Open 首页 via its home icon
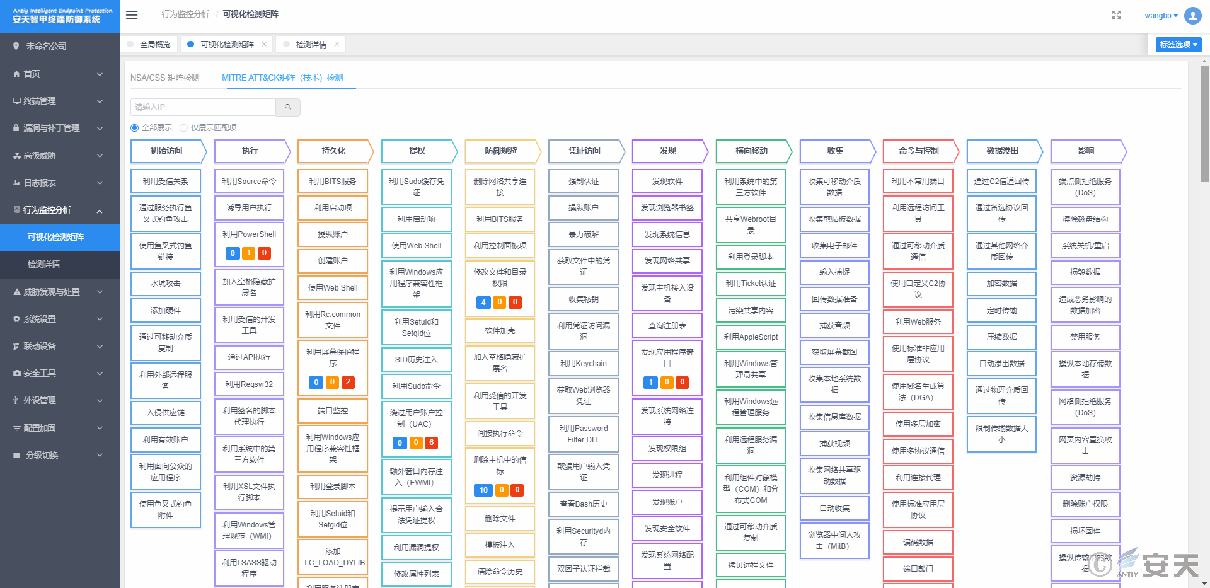The image size is (1210, 588). [16, 74]
